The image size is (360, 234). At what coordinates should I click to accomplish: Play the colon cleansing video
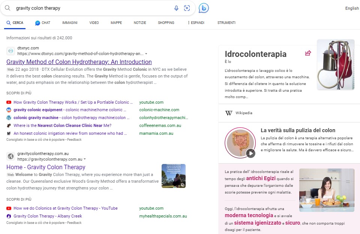click(250, 154)
